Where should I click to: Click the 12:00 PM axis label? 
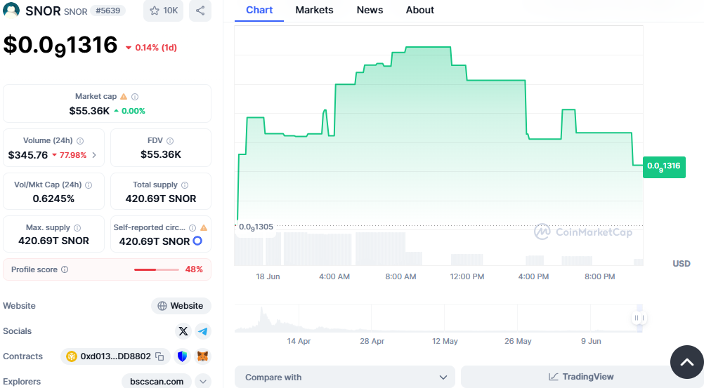pyautogui.click(x=467, y=276)
